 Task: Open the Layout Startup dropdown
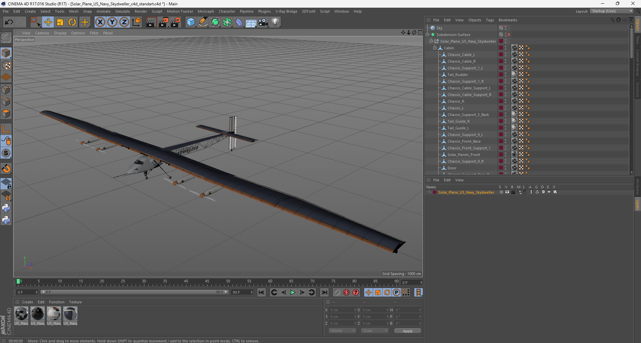[x=612, y=11]
